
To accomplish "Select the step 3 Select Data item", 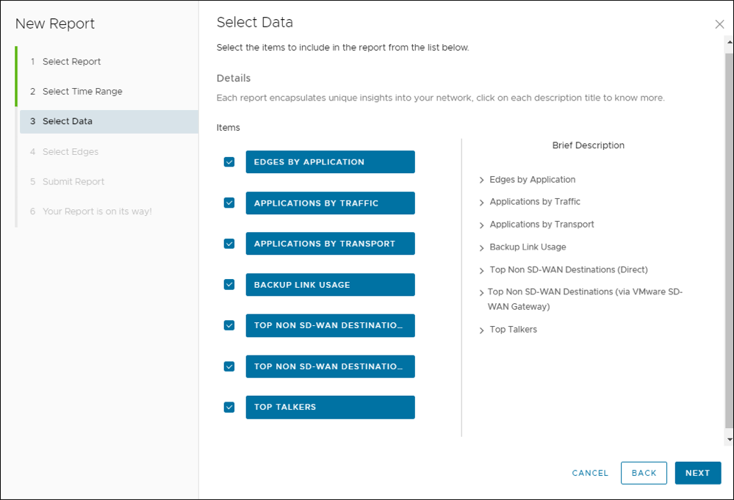I will pos(67,121).
